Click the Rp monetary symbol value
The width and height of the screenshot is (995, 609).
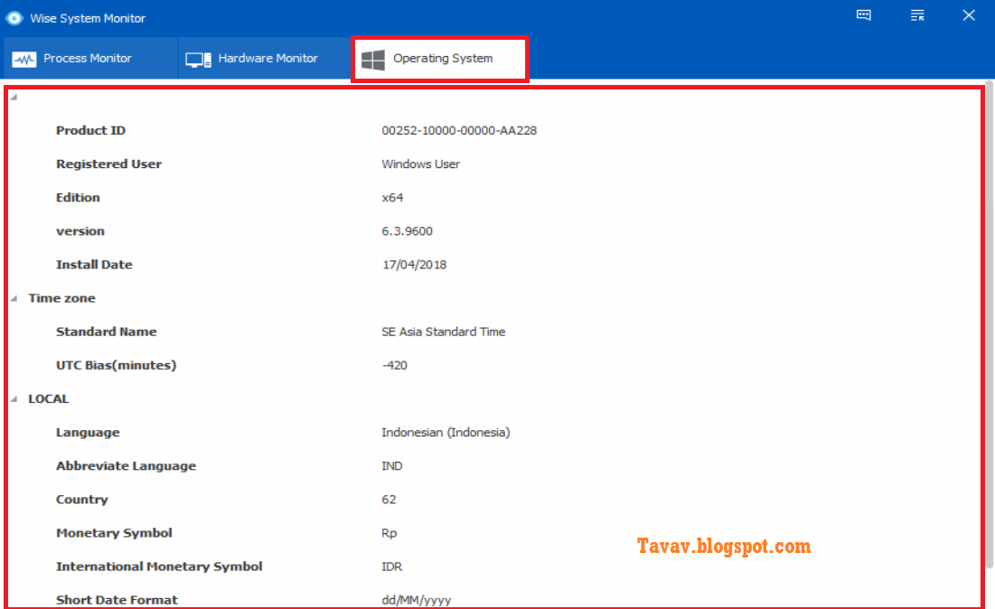389,533
